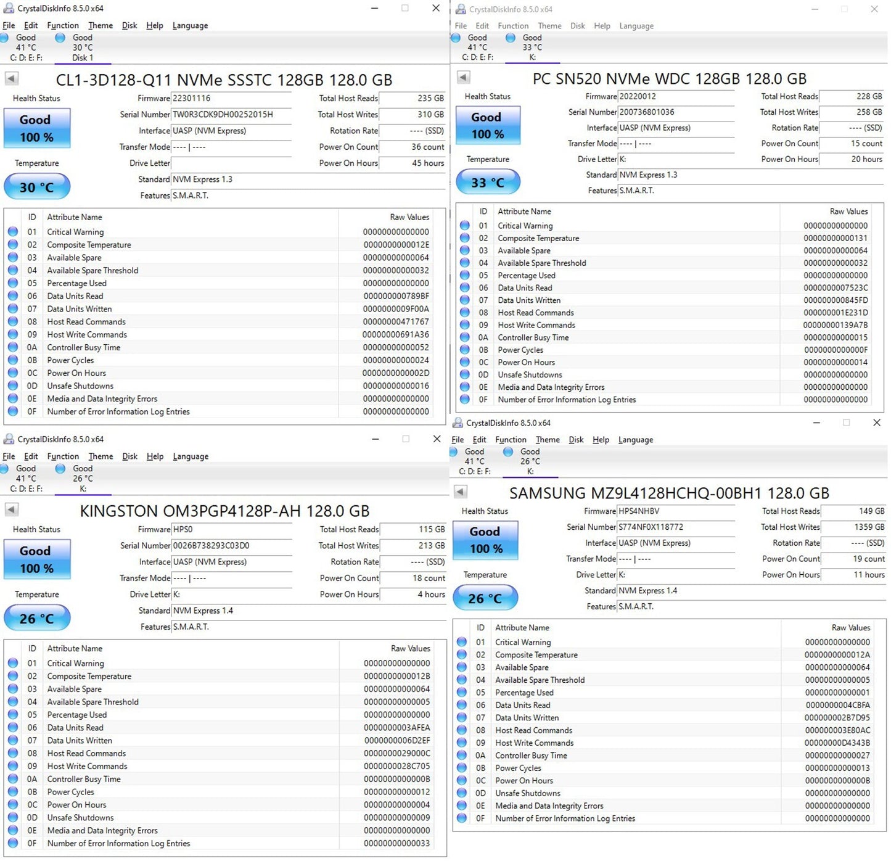
Task: Open the File menu in the SSSTC window
Action: point(9,25)
